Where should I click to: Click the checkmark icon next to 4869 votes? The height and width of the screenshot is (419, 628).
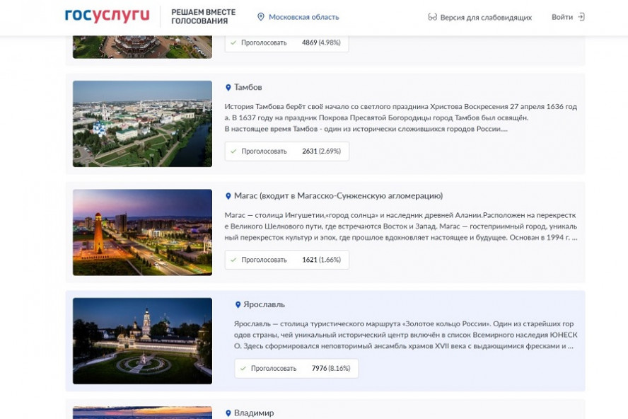point(233,42)
